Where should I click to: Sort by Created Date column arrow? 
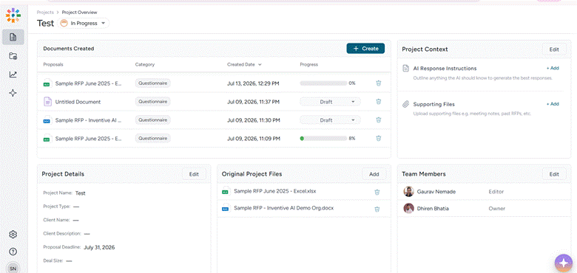pyautogui.click(x=260, y=65)
